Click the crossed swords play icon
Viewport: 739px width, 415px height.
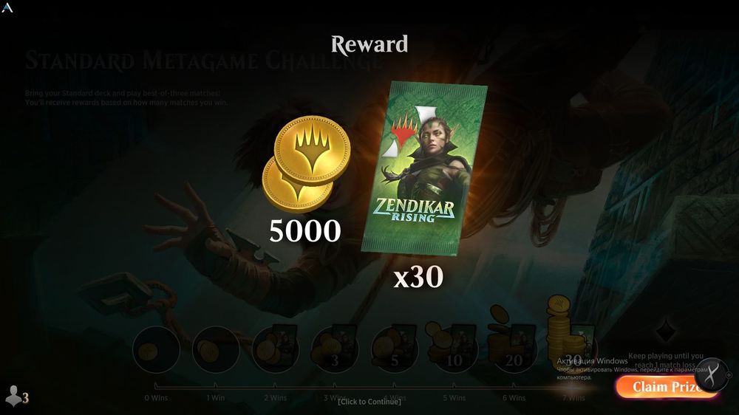(x=712, y=375)
